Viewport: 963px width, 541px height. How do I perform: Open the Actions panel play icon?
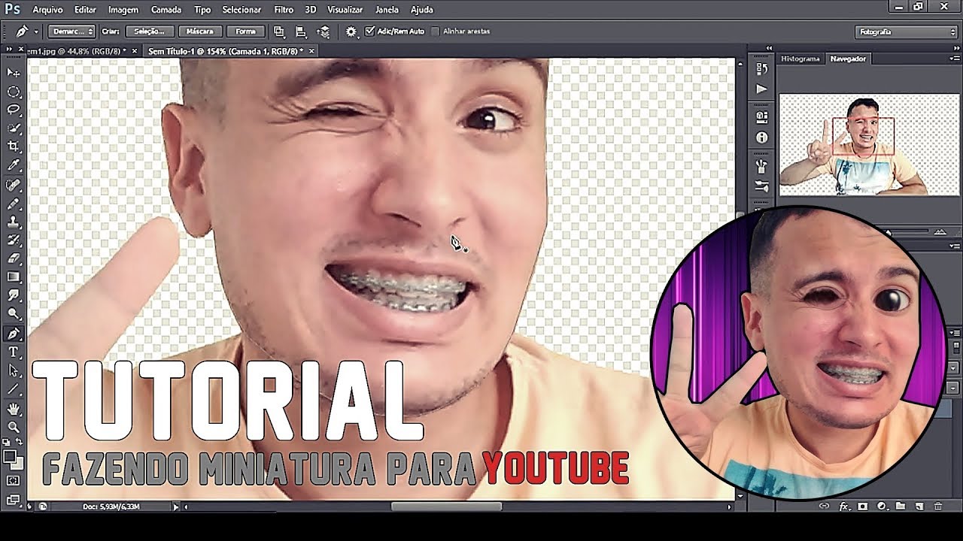(761, 89)
